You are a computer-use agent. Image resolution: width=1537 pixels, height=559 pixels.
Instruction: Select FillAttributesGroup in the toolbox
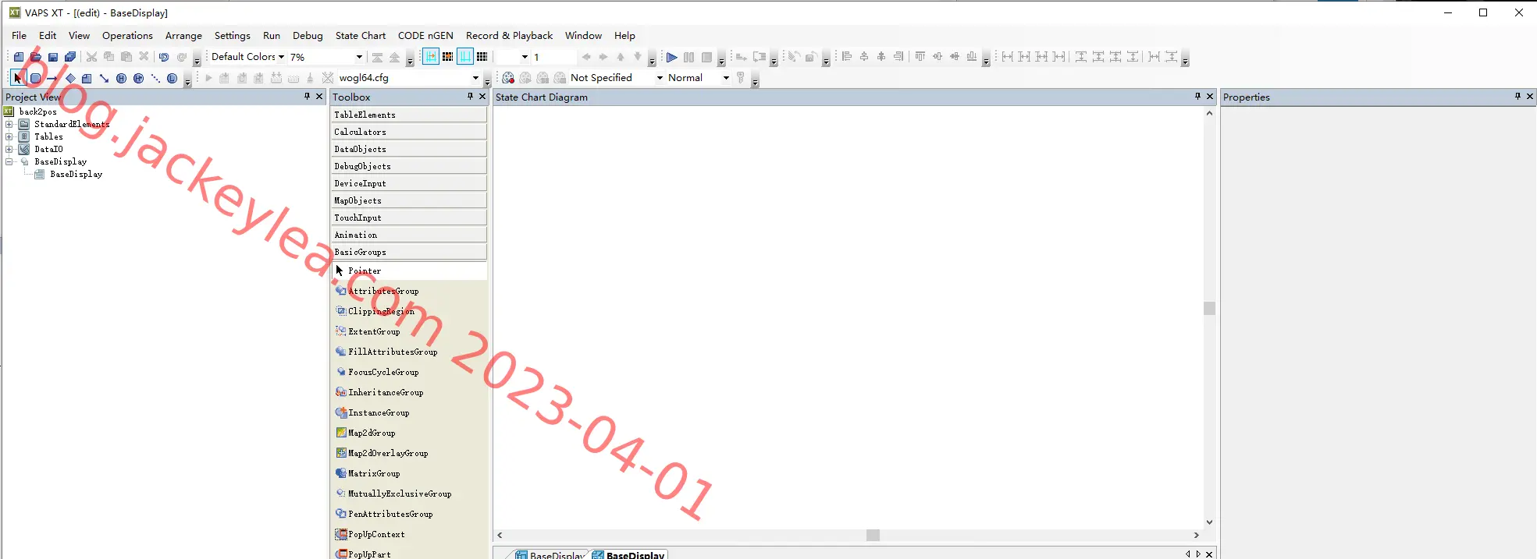click(x=393, y=352)
